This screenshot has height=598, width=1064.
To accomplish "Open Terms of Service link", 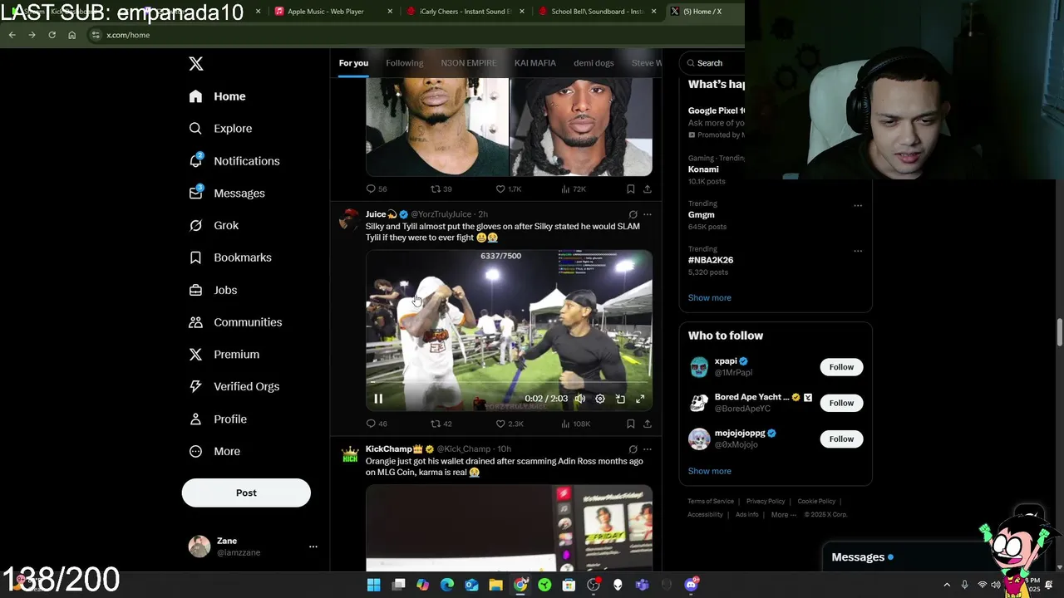I will pos(711,502).
